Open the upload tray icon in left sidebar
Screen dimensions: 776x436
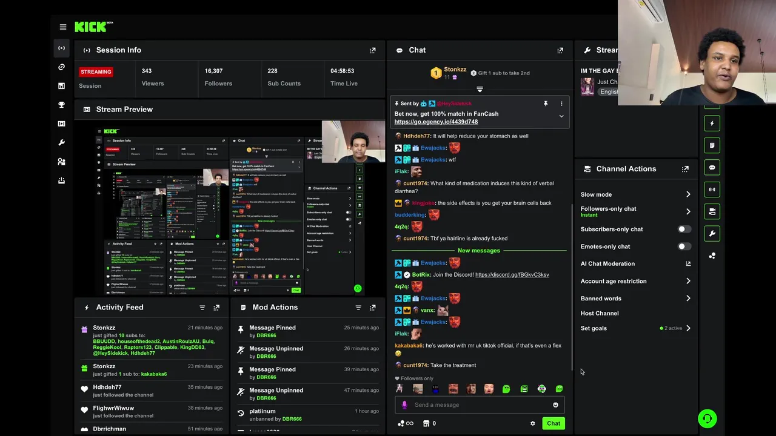pos(61,180)
